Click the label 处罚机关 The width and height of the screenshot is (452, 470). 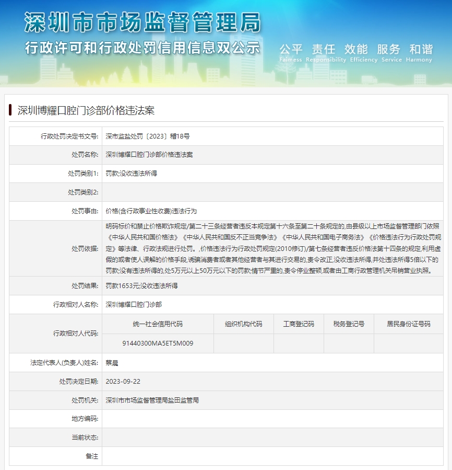click(x=85, y=400)
